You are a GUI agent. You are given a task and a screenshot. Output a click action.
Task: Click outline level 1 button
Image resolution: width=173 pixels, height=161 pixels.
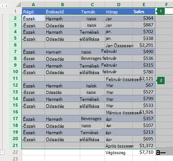(2, 6)
